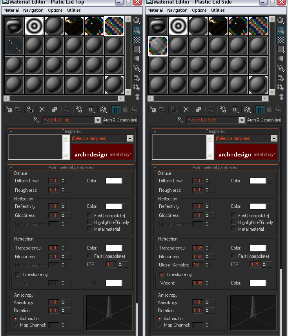Toggle Backlight icon in left editor sidebar
288x336 pixels.
coord(137,30)
